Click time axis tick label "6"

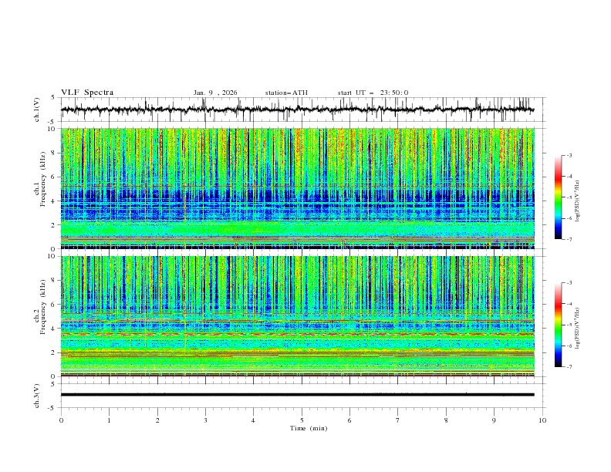pos(349,420)
